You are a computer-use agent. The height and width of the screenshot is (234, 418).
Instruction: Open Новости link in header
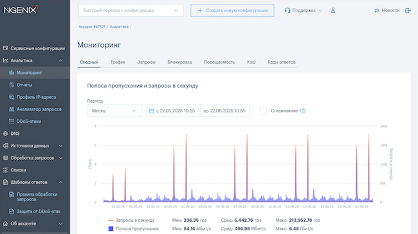point(386,10)
